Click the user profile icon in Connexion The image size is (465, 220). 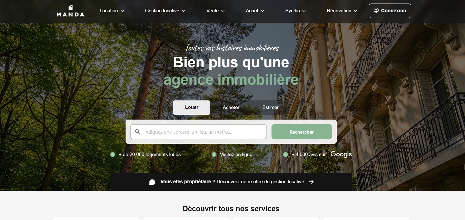tap(376, 10)
